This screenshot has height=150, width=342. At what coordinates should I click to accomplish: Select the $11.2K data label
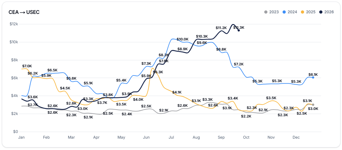pyautogui.click(x=221, y=28)
